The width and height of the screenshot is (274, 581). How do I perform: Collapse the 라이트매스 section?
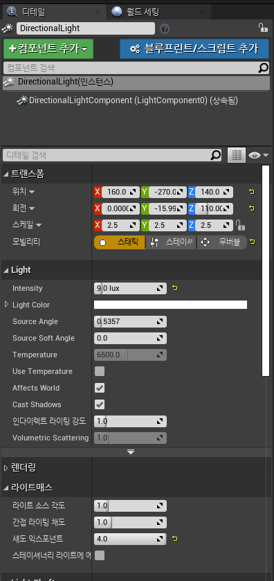coord(6,488)
